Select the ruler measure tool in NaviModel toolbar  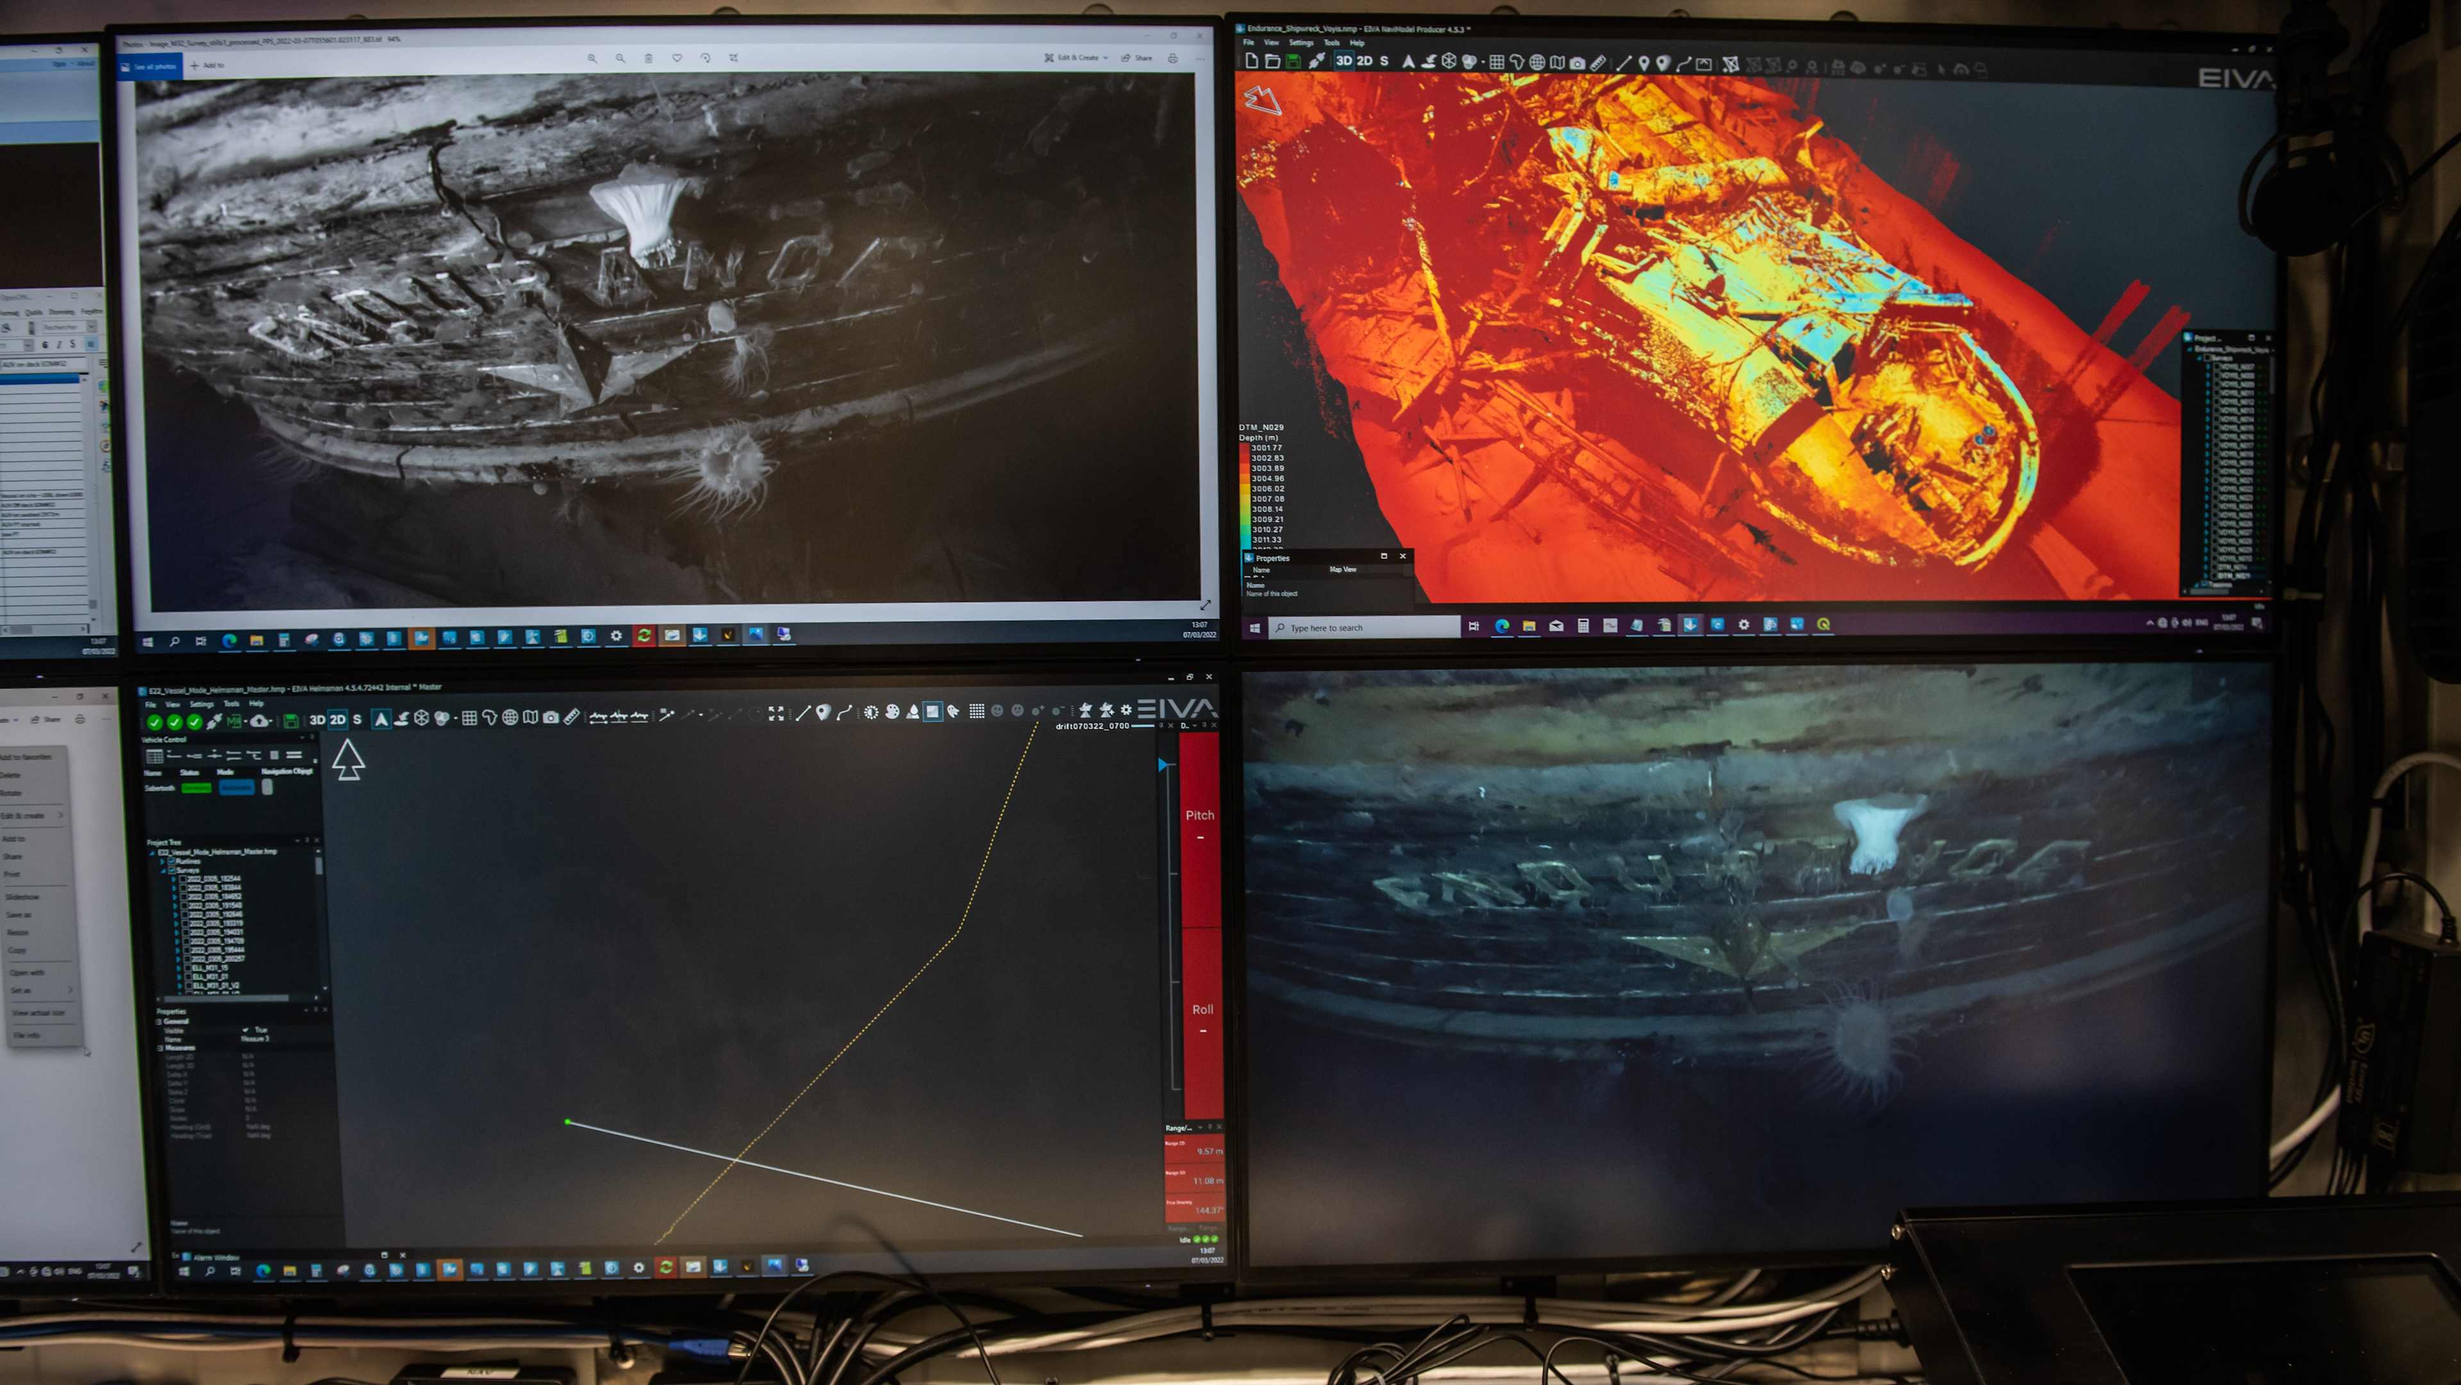coord(1597,63)
